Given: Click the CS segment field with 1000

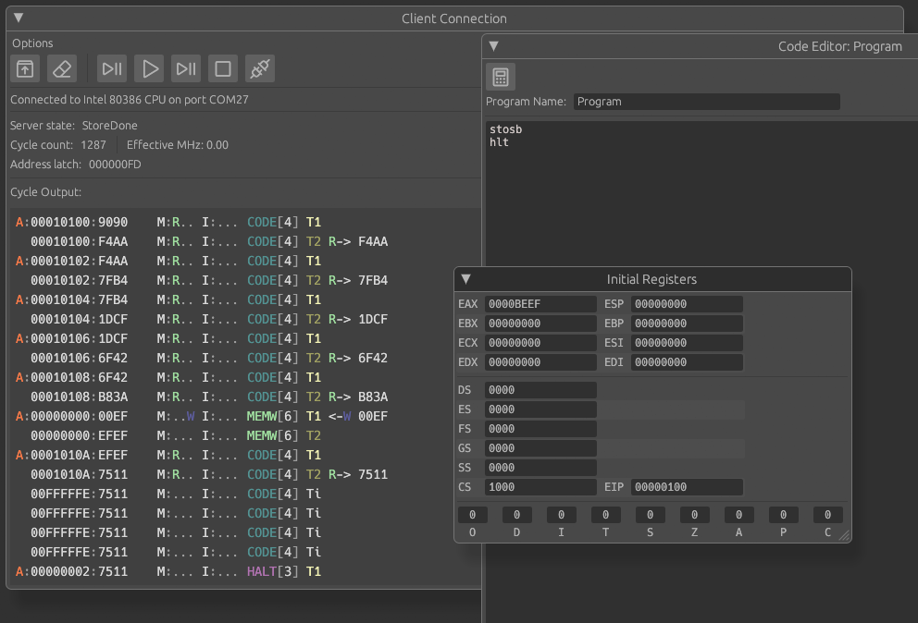Looking at the screenshot, I should pyautogui.click(x=540, y=487).
